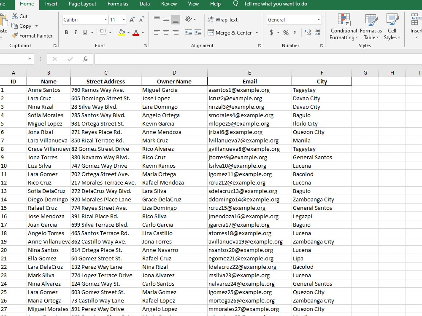Click into the formula bar
The image size is (422, 316).
coord(258,59)
